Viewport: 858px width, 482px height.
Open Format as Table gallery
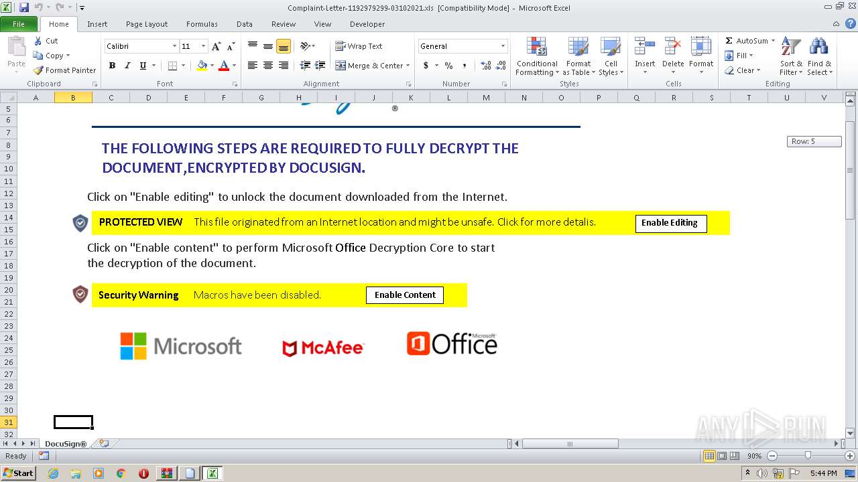tap(578, 56)
